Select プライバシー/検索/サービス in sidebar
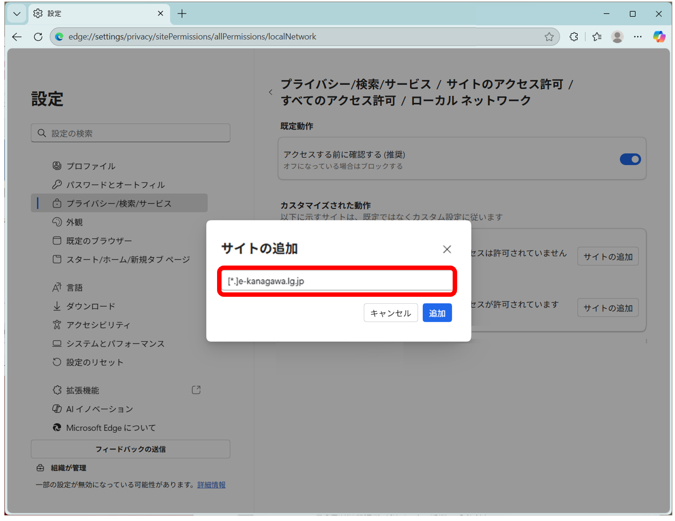The width and height of the screenshot is (675, 521). point(119,204)
